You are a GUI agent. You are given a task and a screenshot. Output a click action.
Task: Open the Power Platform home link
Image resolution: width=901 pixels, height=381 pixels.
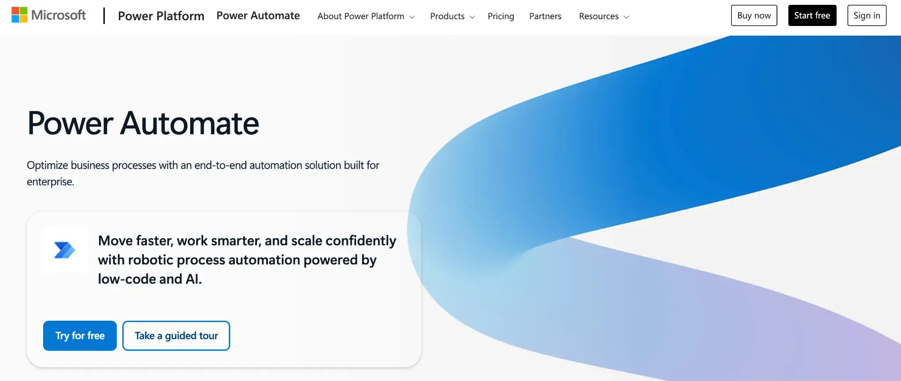coord(161,16)
